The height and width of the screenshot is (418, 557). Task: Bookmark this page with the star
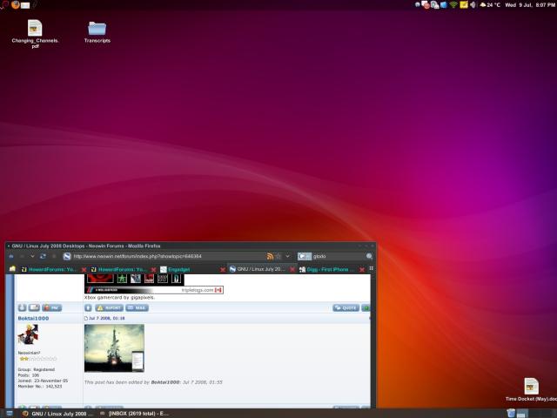[x=278, y=256]
